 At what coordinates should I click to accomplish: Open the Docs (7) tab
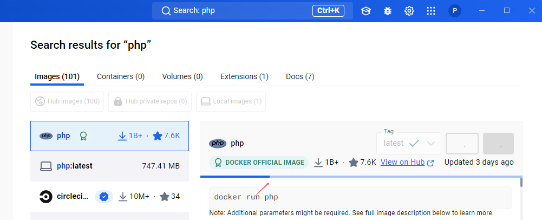point(300,76)
